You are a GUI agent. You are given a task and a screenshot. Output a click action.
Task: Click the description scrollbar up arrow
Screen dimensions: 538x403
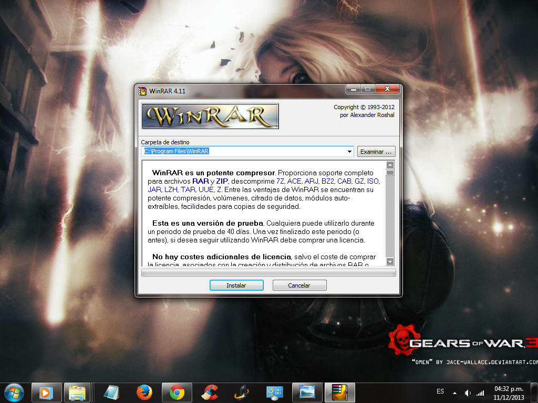pos(390,165)
